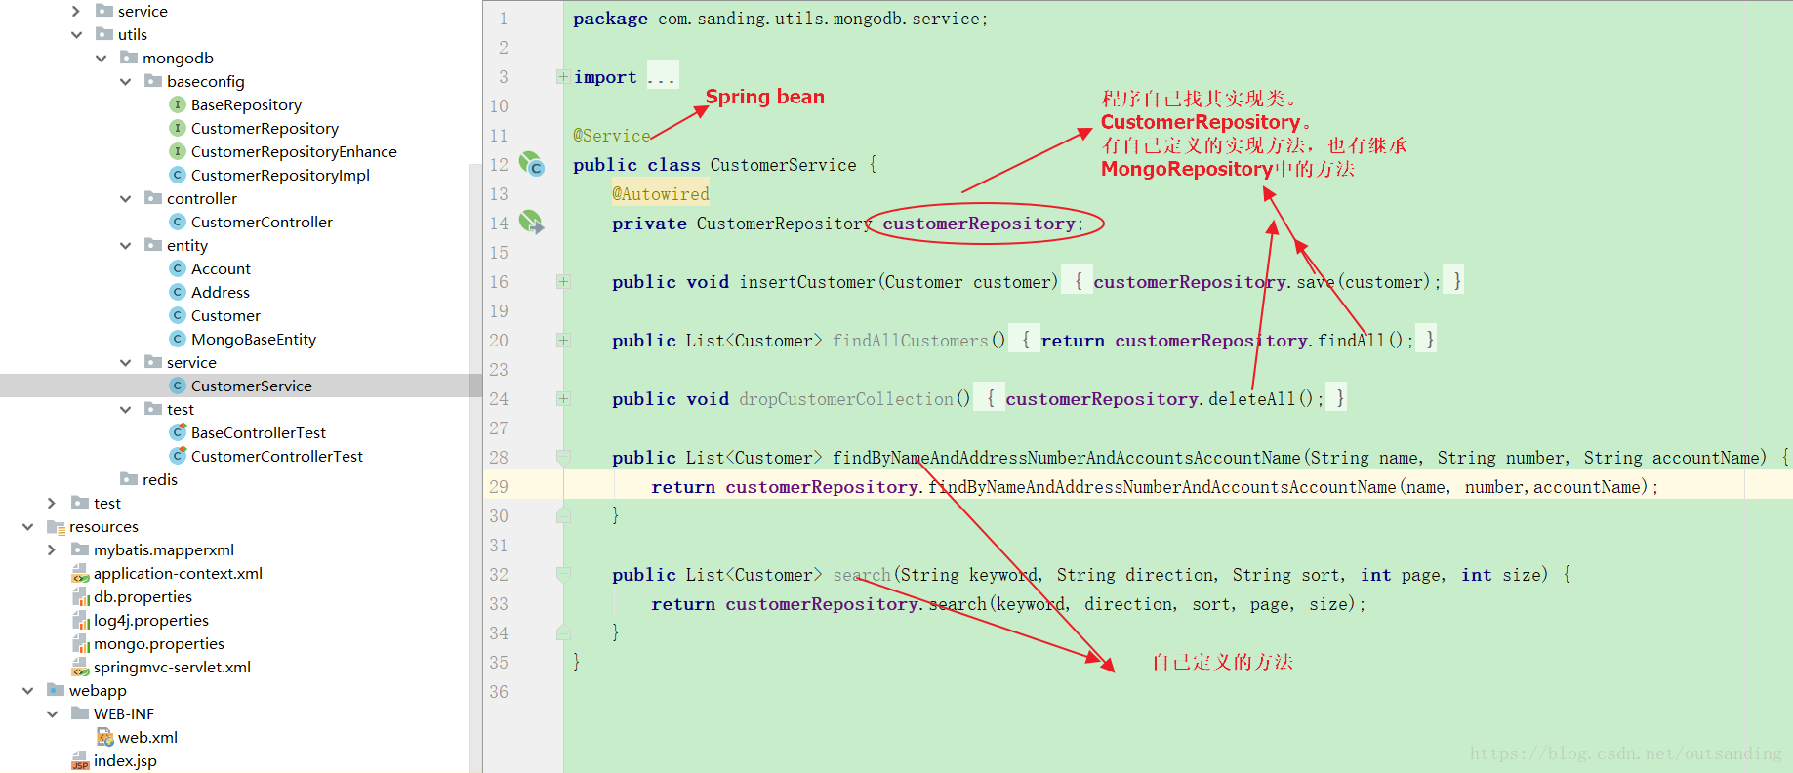This screenshot has width=1793, height=773.
Task: Expand the folded import block at line 3
Action: (x=562, y=76)
